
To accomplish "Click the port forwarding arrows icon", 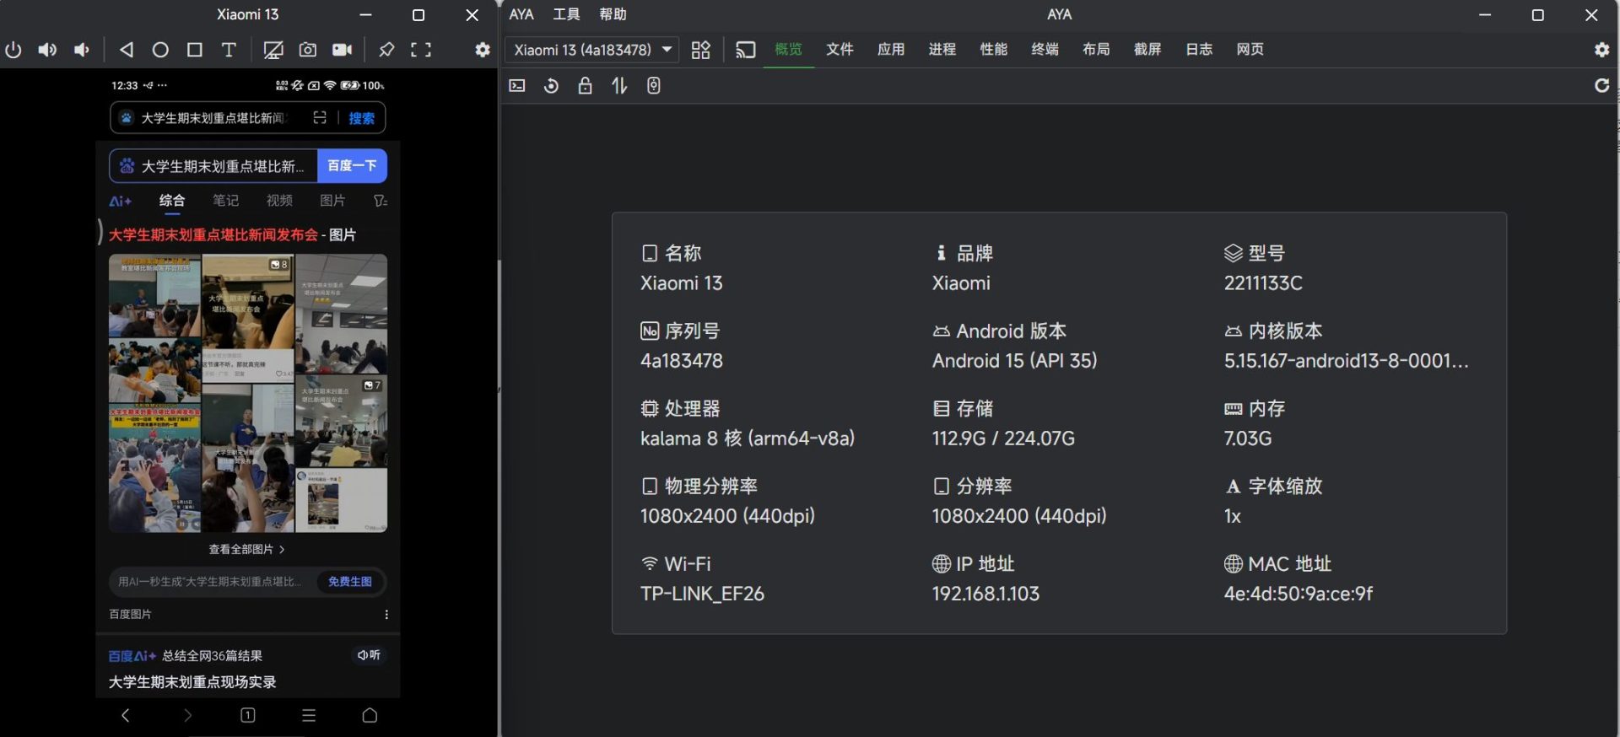I will [x=619, y=85].
